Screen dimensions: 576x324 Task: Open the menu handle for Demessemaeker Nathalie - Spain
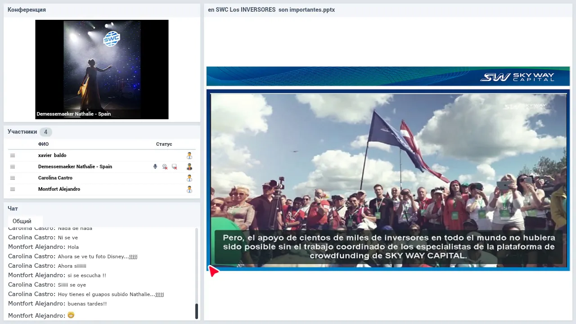[13, 166]
